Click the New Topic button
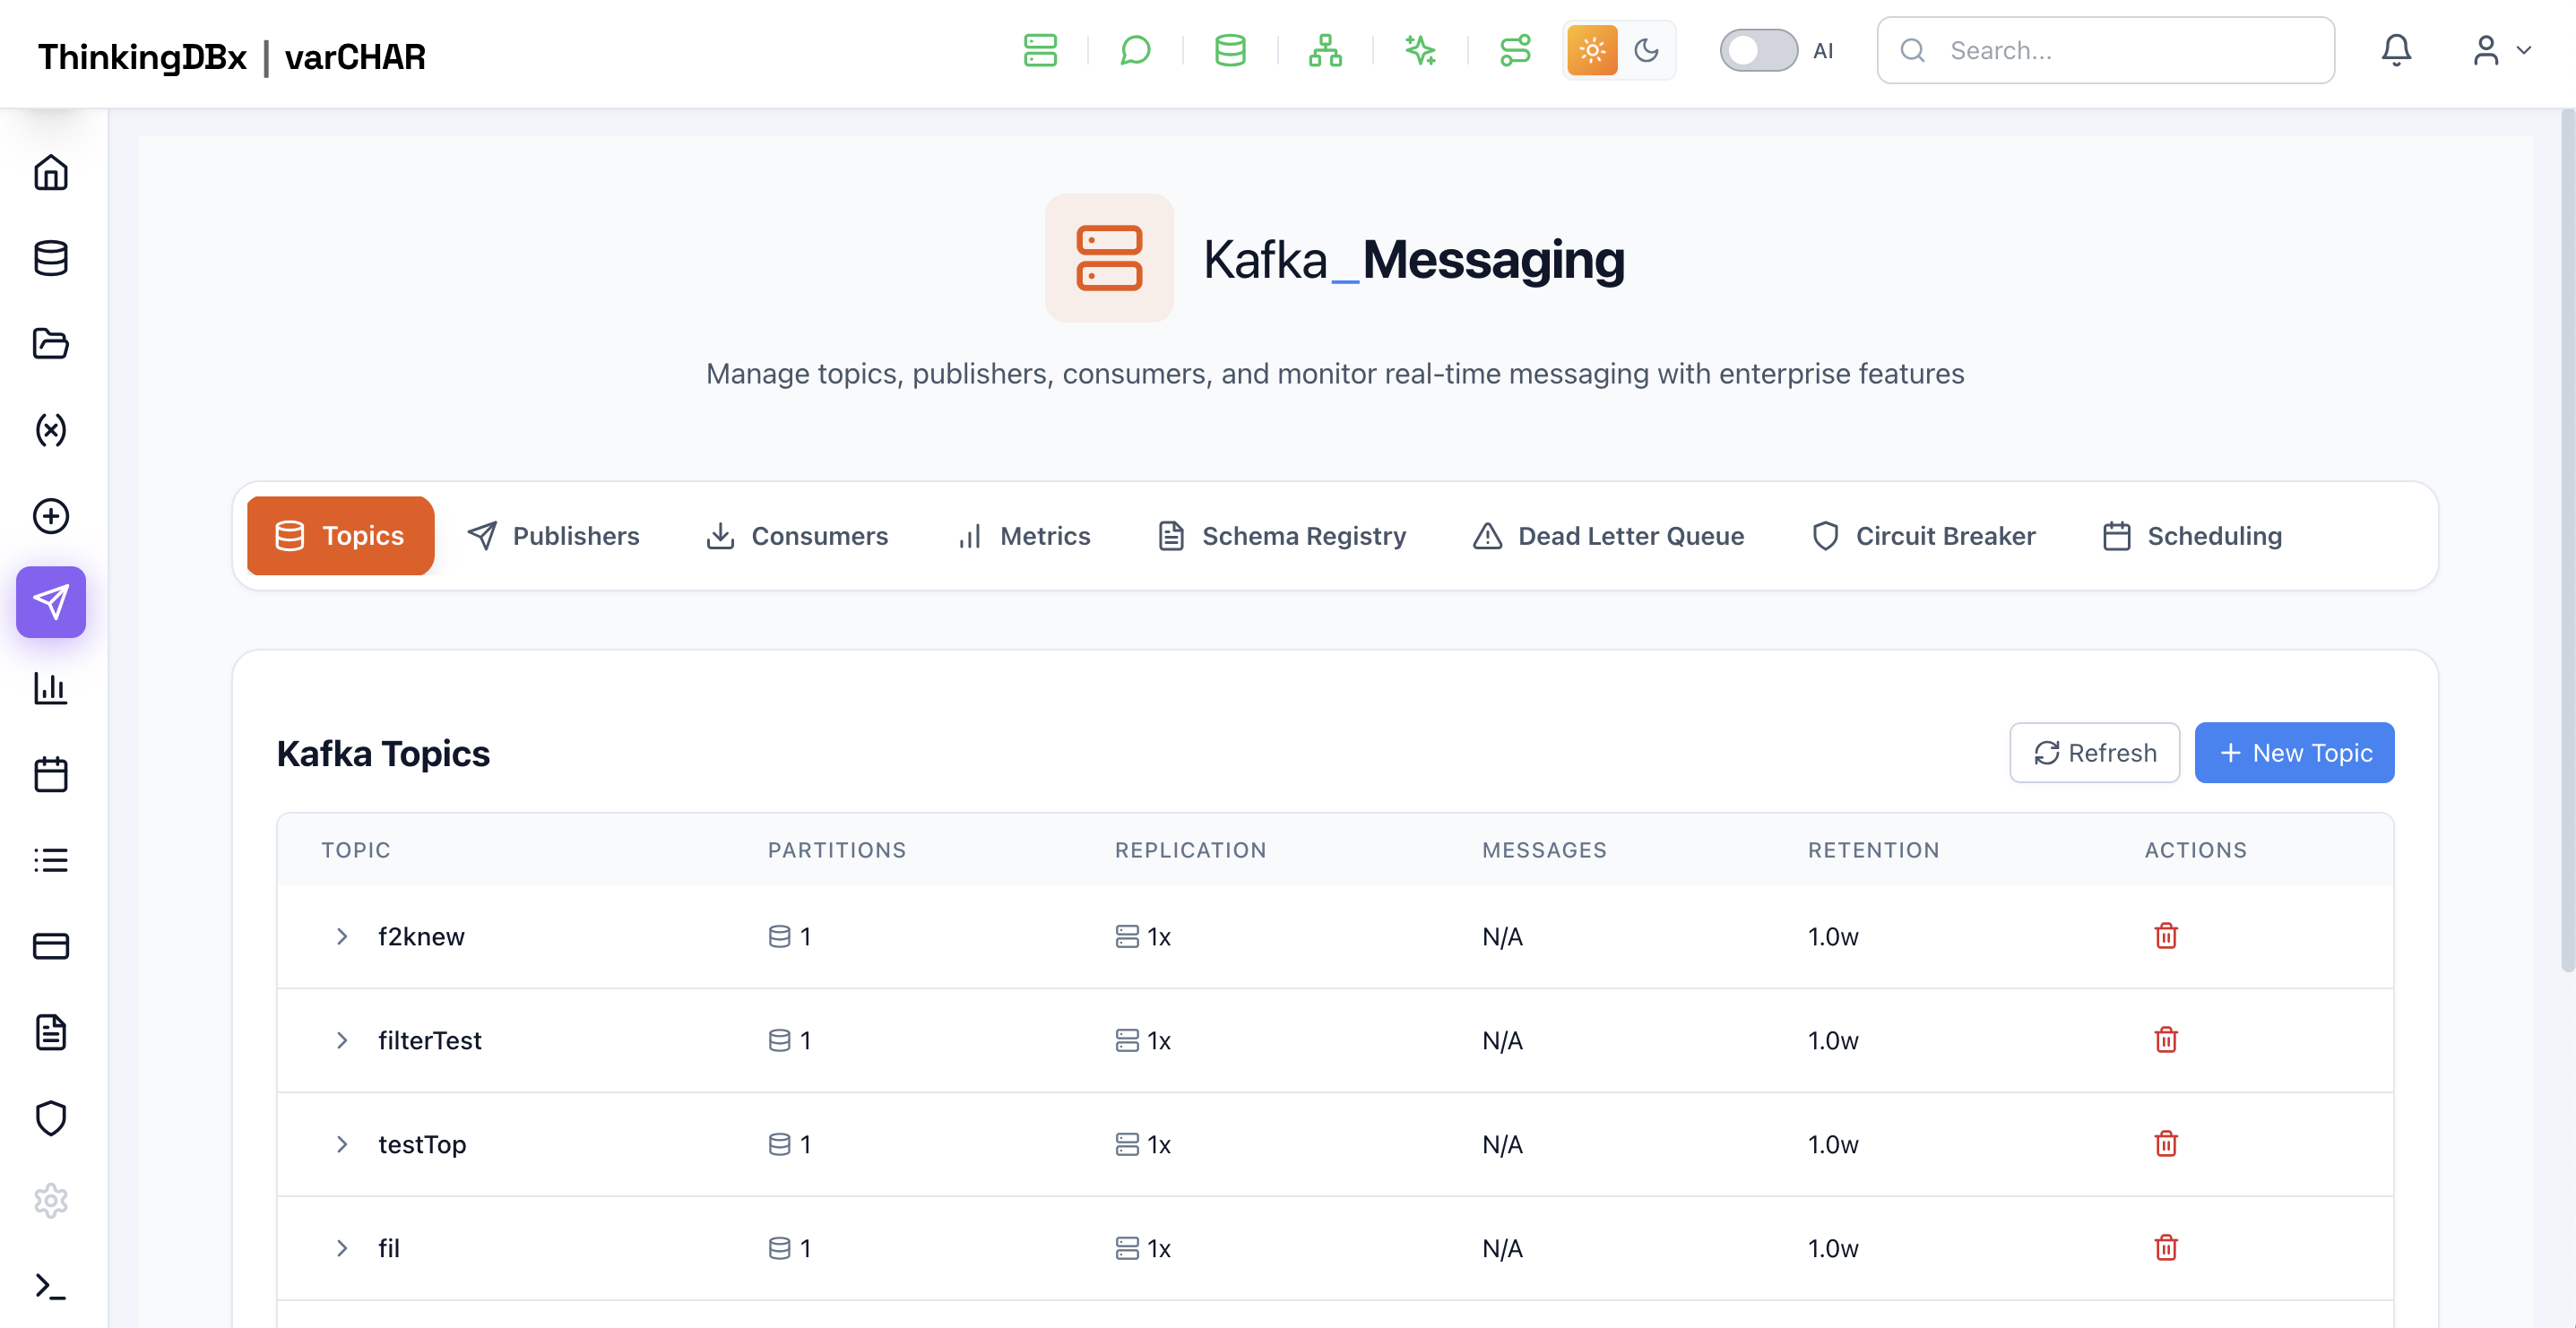 pos(2294,753)
